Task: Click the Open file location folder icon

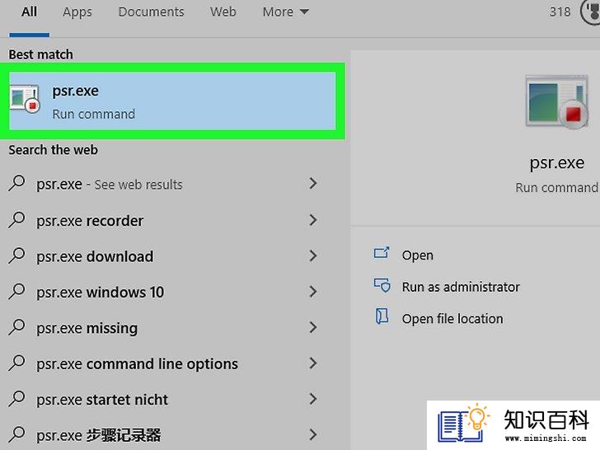Action: [382, 316]
